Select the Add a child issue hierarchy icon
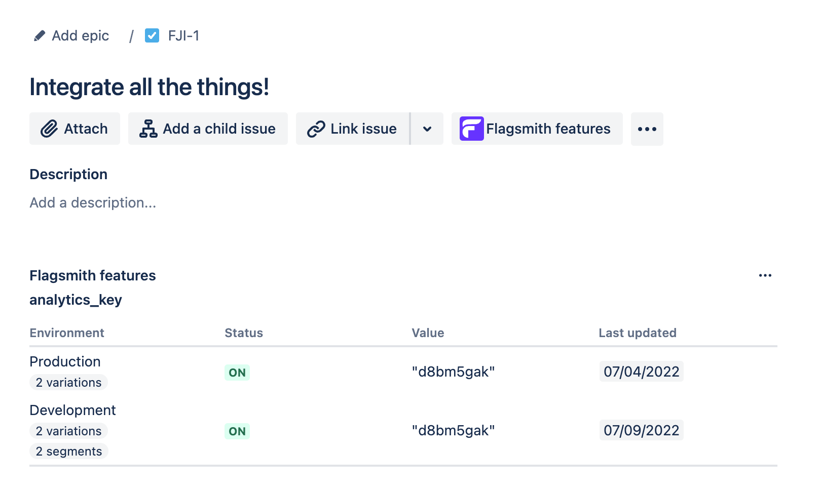Image resolution: width=820 pixels, height=493 pixels. click(147, 129)
